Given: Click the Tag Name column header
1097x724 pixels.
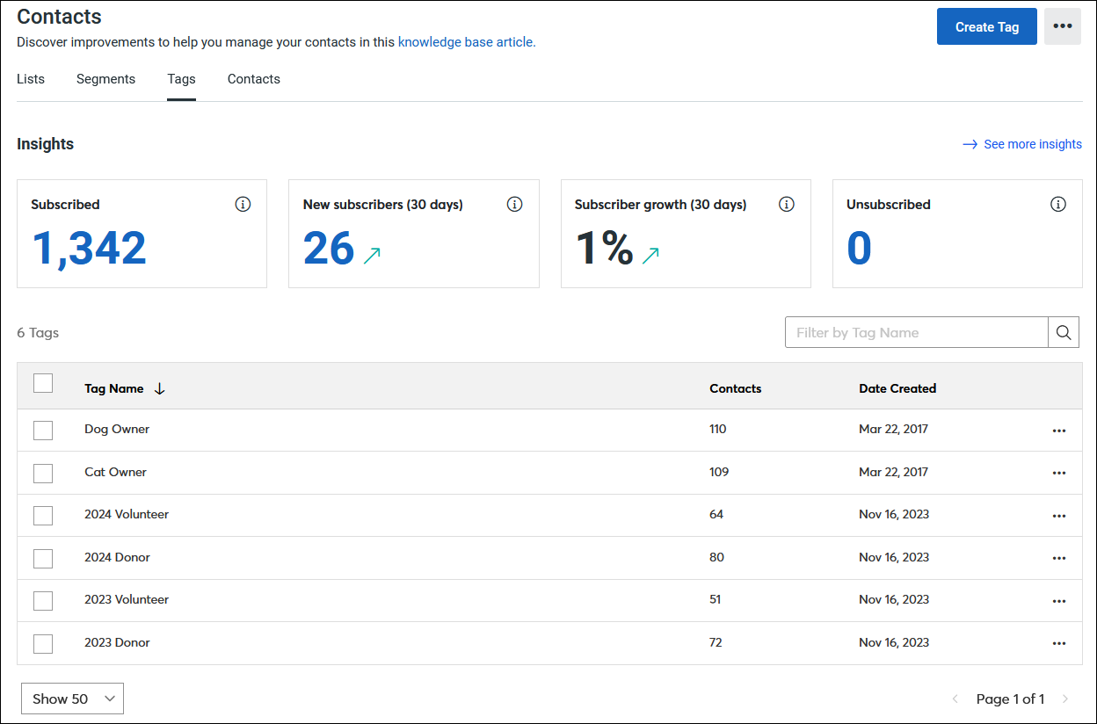Looking at the screenshot, I should [114, 388].
